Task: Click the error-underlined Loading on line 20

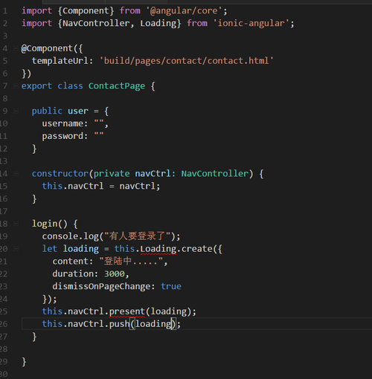Action: (x=158, y=249)
